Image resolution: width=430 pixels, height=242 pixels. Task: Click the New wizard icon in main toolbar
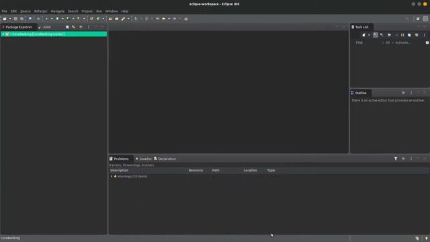[5, 19]
